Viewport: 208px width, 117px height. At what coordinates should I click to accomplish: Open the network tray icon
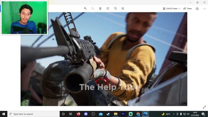click(185, 114)
